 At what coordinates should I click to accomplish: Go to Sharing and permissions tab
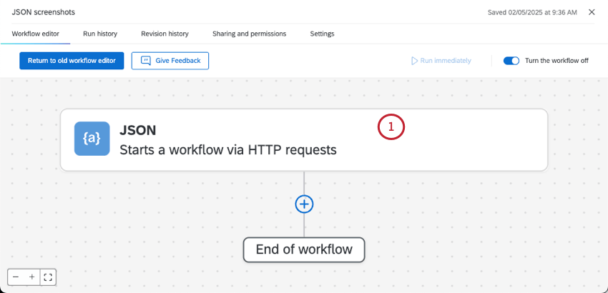coord(249,34)
